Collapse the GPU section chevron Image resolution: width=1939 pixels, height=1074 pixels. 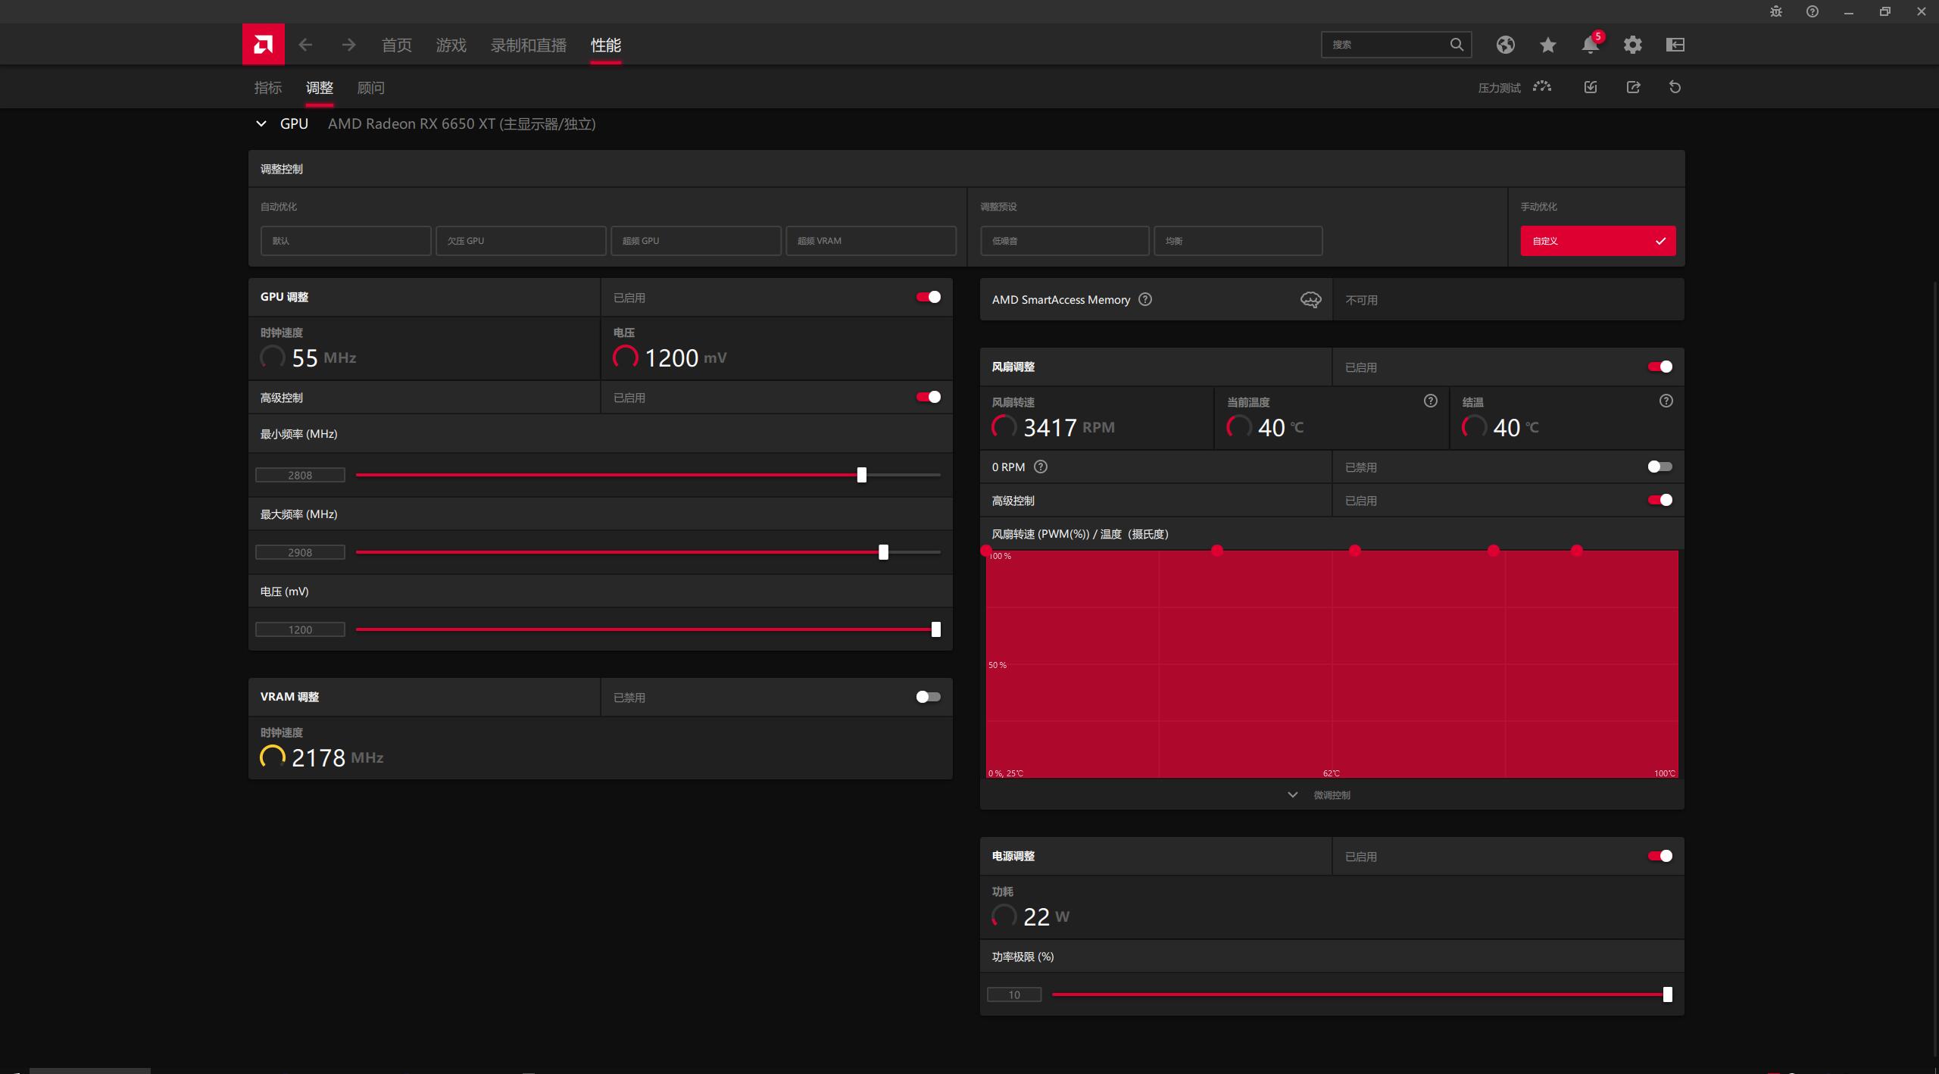[261, 123]
